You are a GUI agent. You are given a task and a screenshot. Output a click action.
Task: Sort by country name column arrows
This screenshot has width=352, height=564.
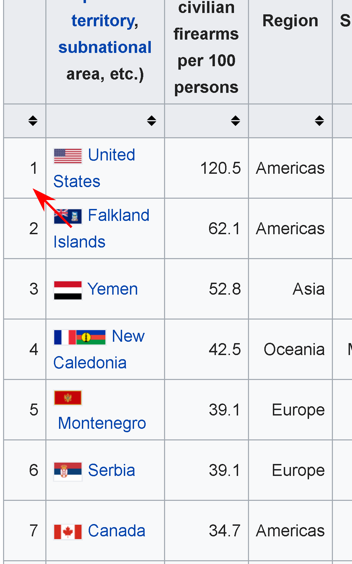pyautogui.click(x=151, y=121)
